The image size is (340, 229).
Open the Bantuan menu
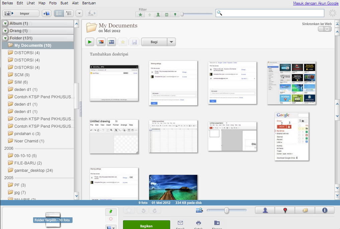(x=89, y=3)
